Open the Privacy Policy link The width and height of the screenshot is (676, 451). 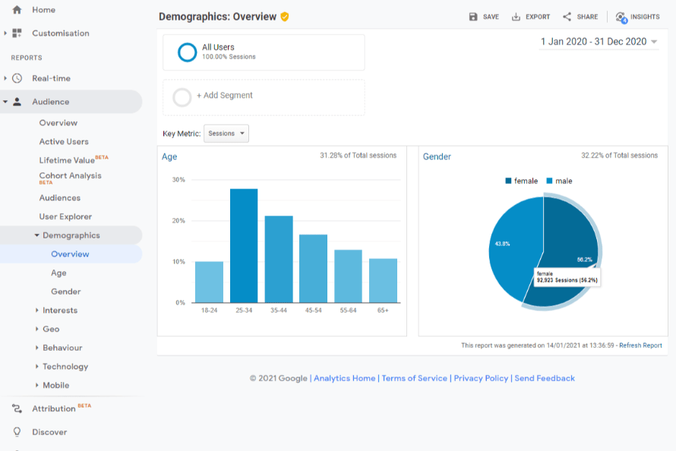(480, 377)
